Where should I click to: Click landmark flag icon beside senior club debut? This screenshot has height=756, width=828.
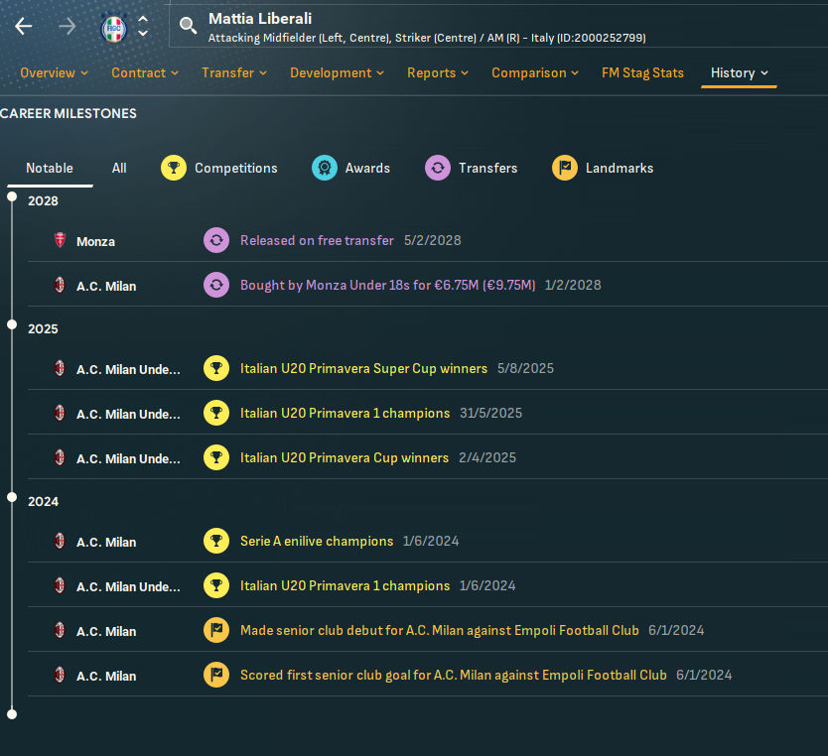pyautogui.click(x=215, y=630)
